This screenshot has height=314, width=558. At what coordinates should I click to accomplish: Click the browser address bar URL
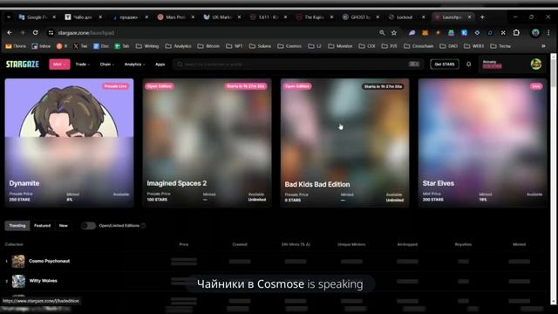point(86,33)
